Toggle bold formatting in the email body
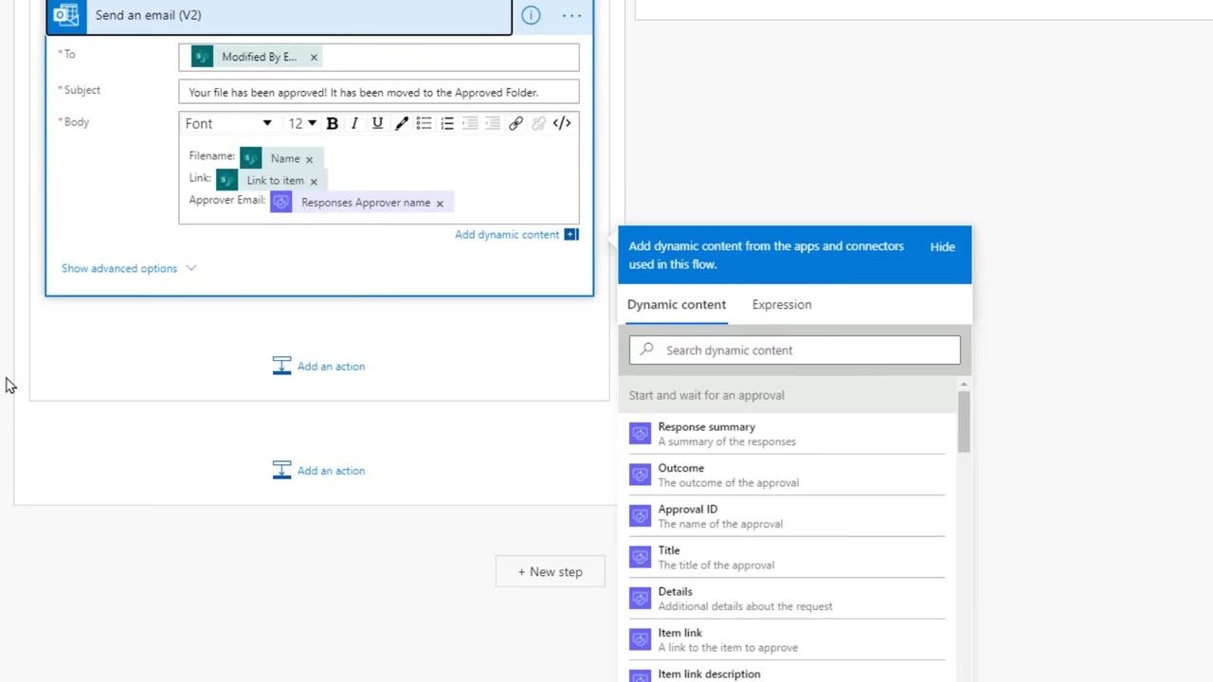Screen dimensions: 1213x682 (333, 123)
